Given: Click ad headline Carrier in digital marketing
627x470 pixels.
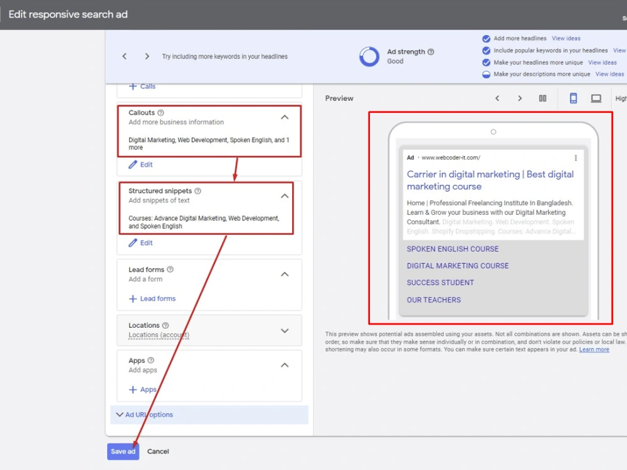Looking at the screenshot, I should 490,180.
